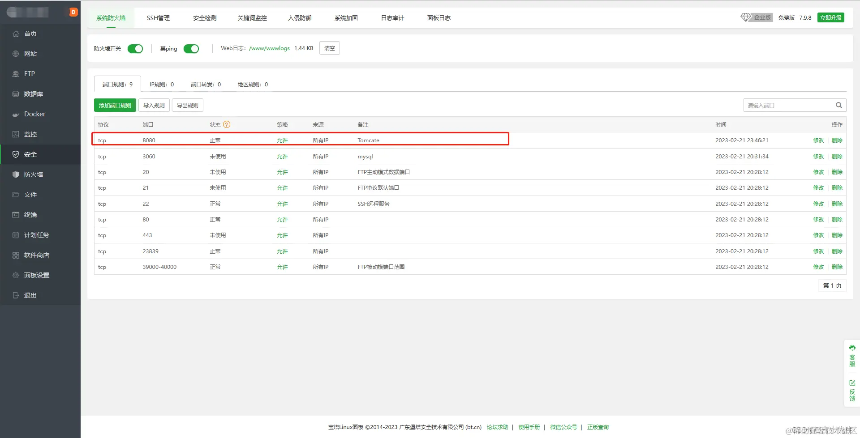Click 修改 for port 22 SSH row

818,204
